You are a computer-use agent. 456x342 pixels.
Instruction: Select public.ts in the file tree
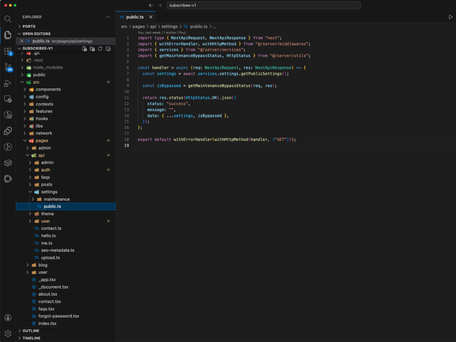(66, 206)
